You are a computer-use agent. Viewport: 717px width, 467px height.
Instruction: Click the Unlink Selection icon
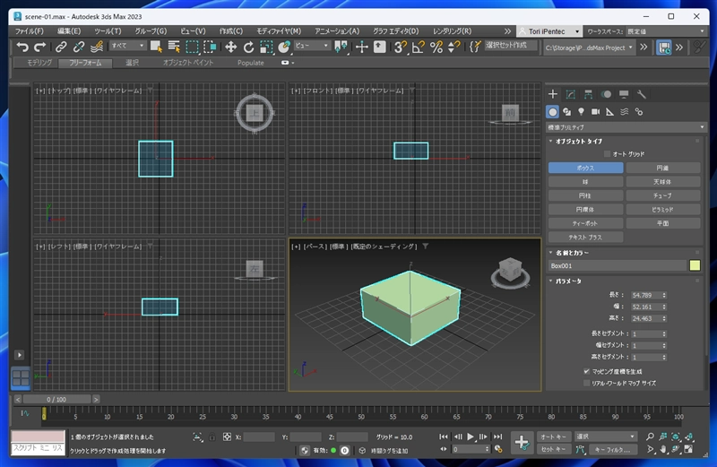click(79, 47)
